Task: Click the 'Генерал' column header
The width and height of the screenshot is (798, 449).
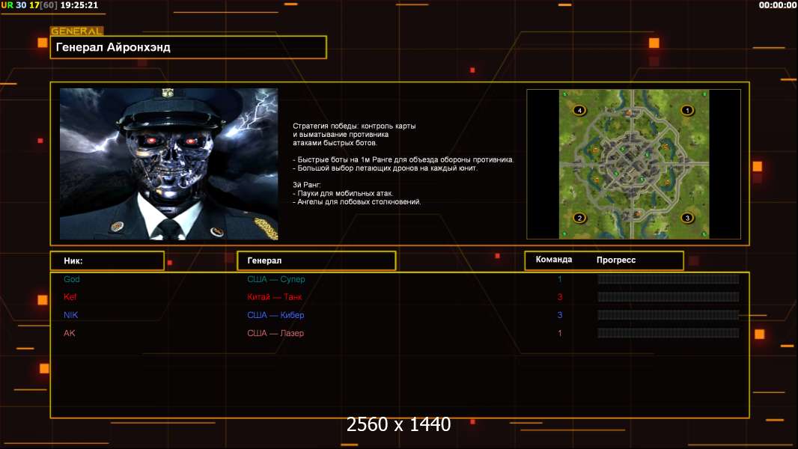Action: pyautogui.click(x=317, y=260)
